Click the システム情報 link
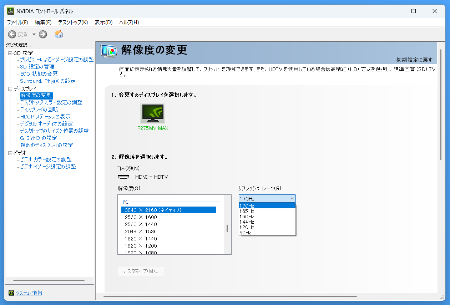The width and height of the screenshot is (450, 305). [x=29, y=293]
